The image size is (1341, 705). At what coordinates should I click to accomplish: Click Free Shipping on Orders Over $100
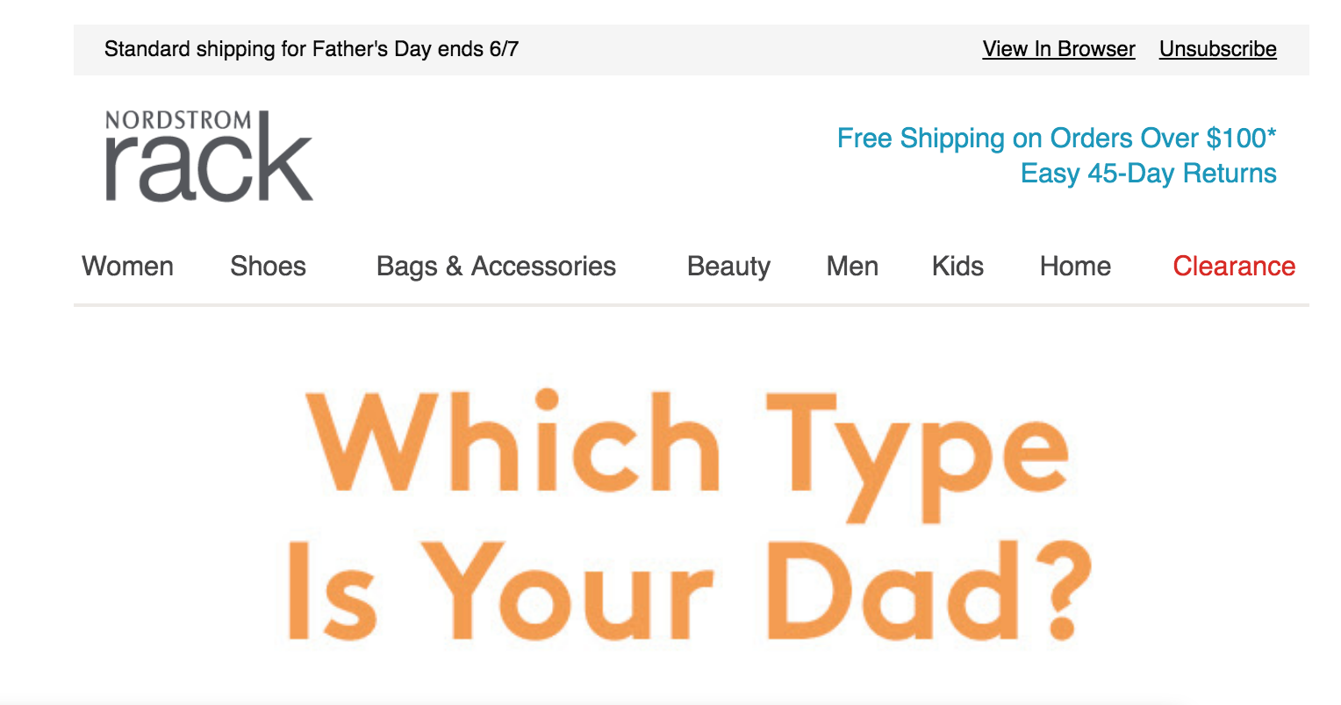tap(1056, 139)
